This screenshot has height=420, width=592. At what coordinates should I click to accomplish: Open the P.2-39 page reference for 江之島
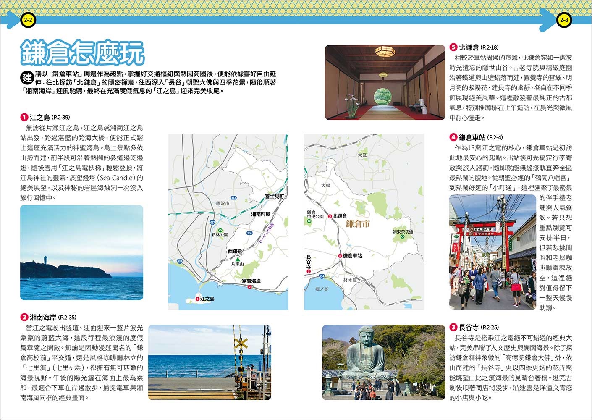tap(61, 118)
